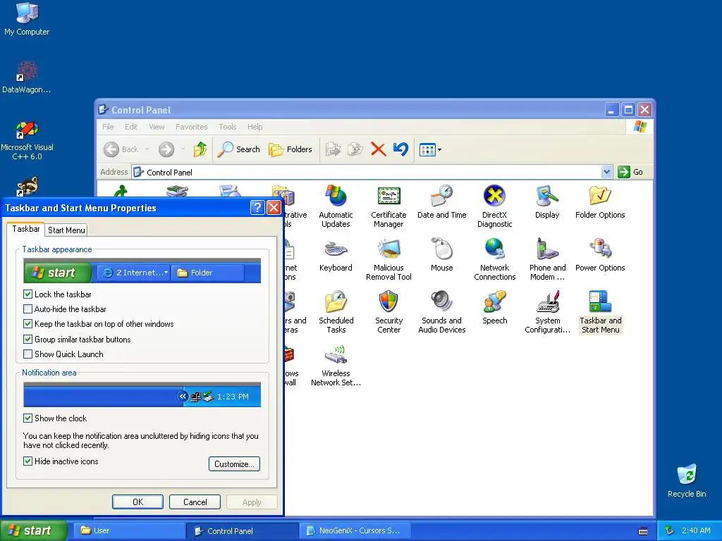Open Security Center icon
The image size is (722, 541).
click(388, 312)
